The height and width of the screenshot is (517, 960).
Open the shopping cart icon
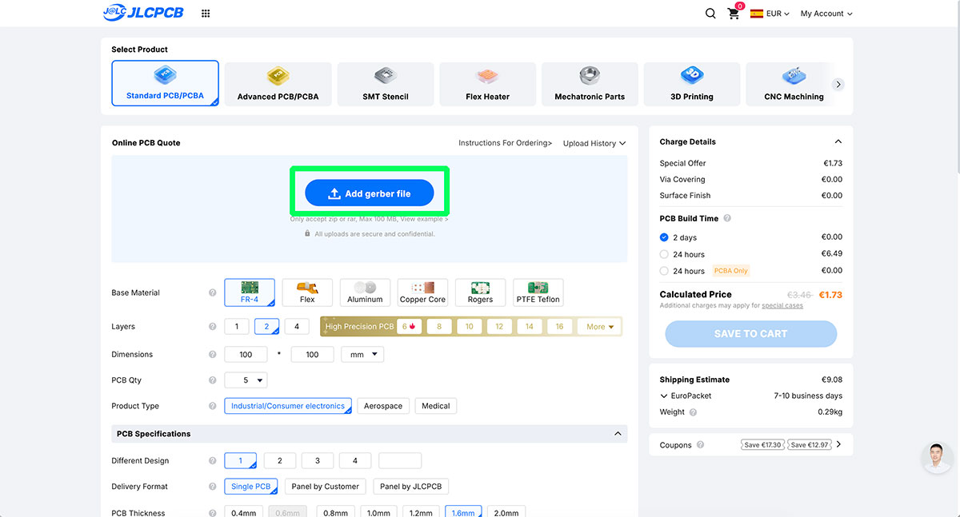(734, 14)
